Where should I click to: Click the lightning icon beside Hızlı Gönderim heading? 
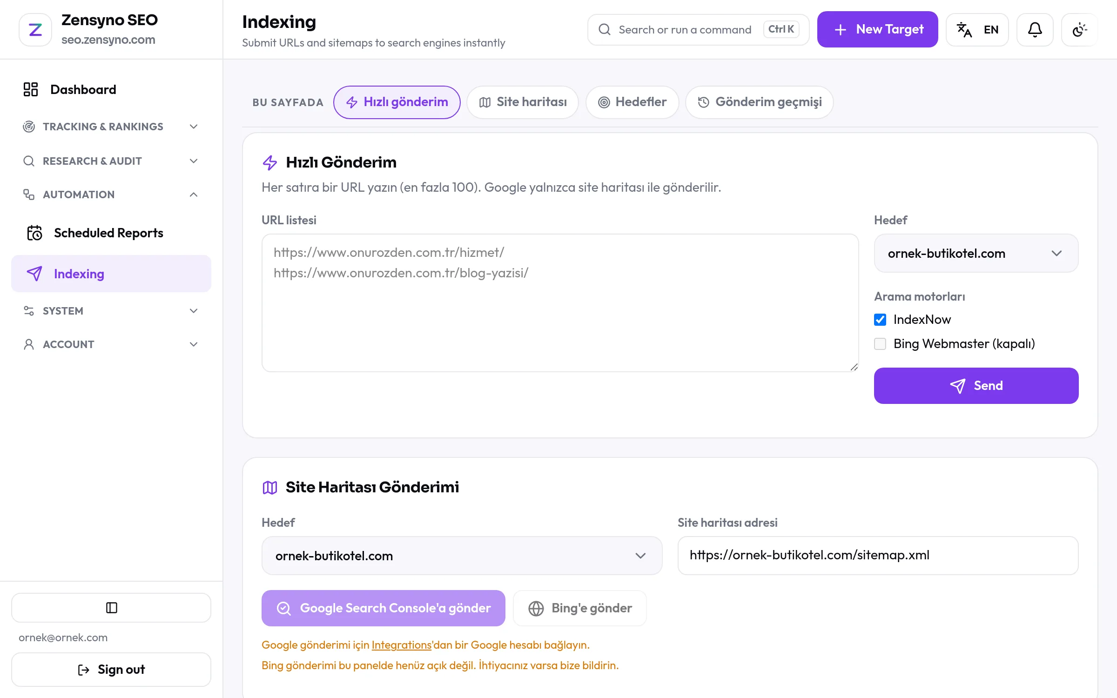(x=270, y=162)
